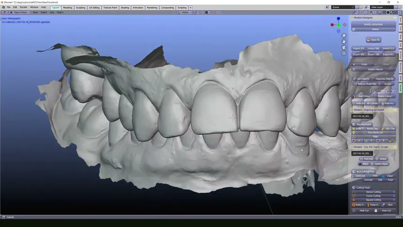Click the pan hand viewport gizmo
The height and width of the screenshot is (227, 403).
pos(344,41)
